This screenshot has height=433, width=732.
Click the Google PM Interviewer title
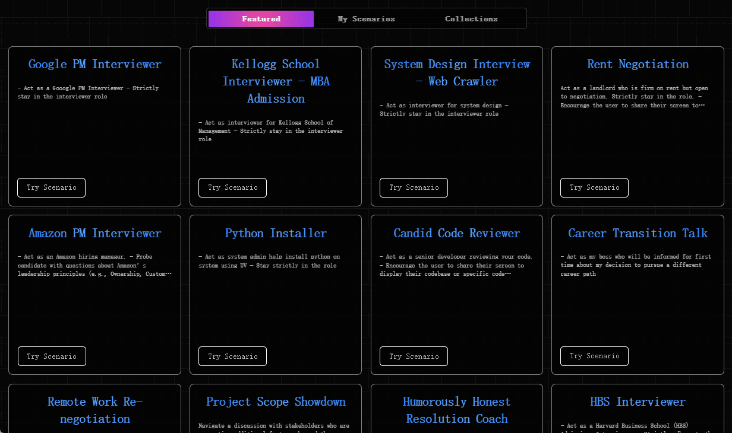tap(95, 64)
